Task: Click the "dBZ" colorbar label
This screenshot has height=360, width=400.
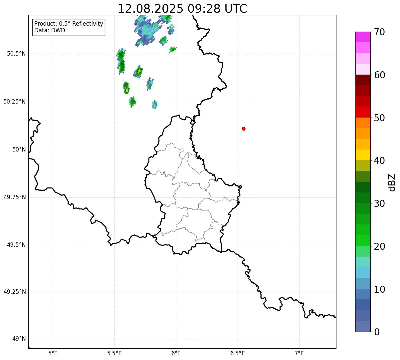Action: (x=392, y=182)
